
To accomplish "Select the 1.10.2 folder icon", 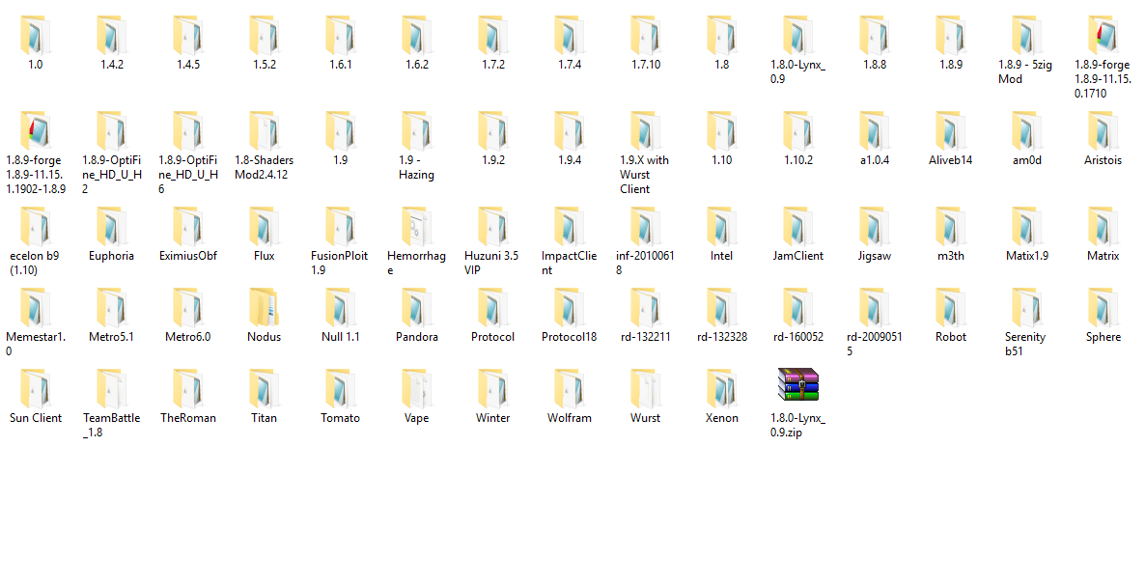I will tap(798, 130).
